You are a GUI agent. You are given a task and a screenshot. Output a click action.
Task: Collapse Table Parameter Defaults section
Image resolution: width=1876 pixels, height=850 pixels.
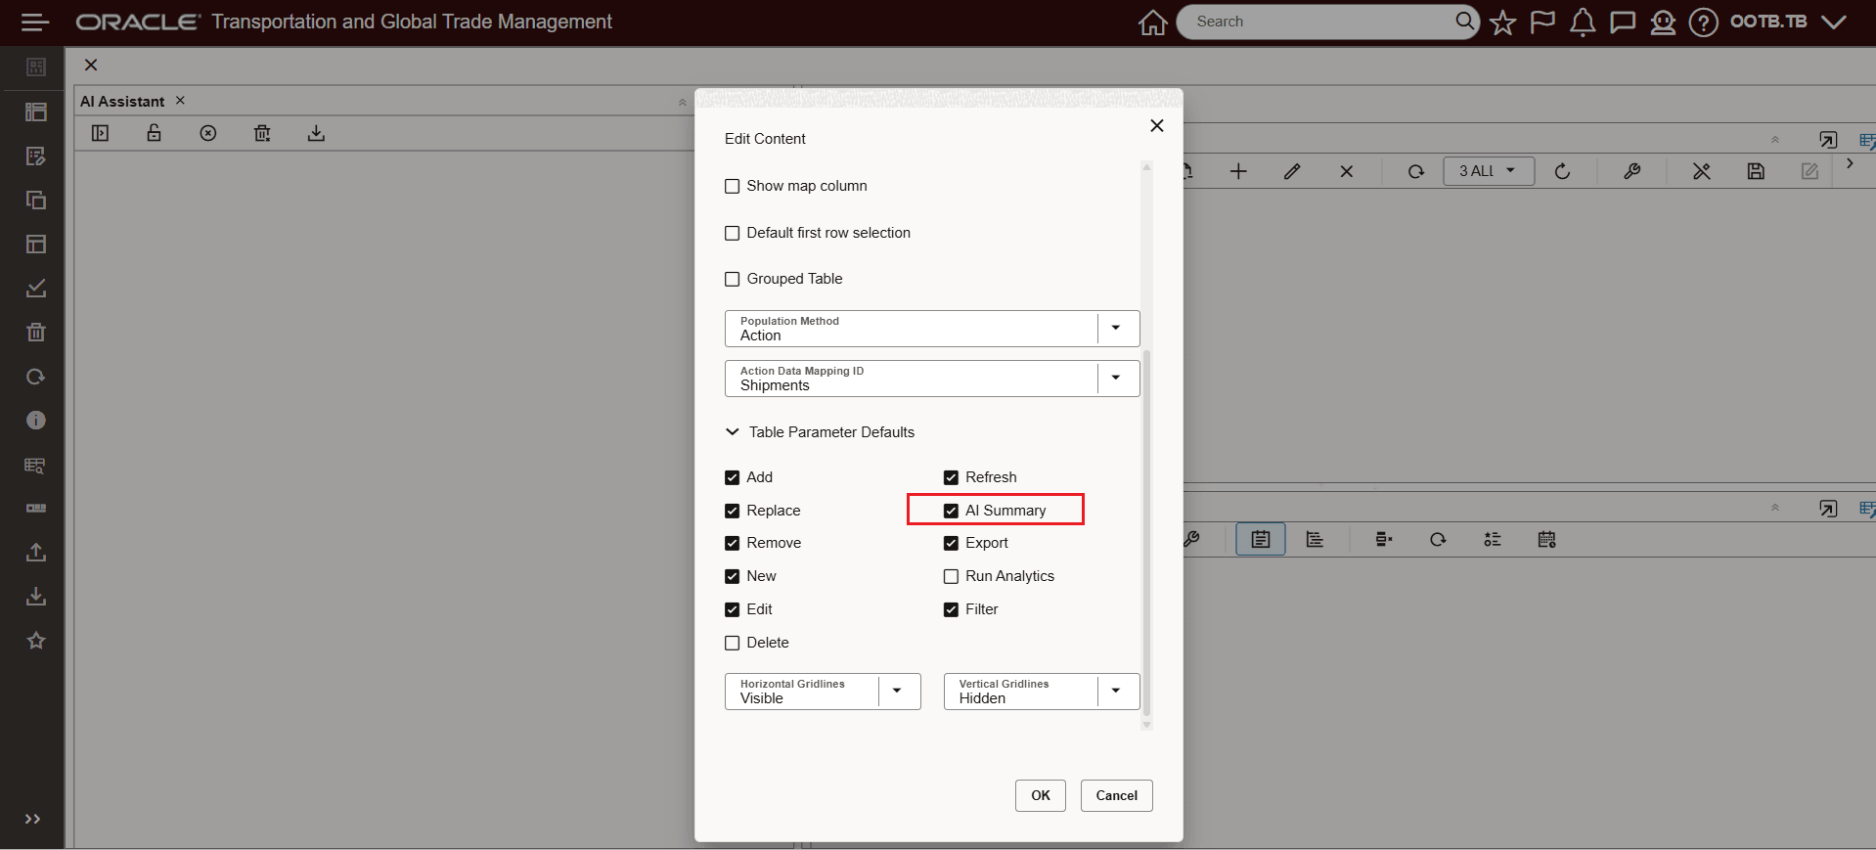pyautogui.click(x=732, y=431)
